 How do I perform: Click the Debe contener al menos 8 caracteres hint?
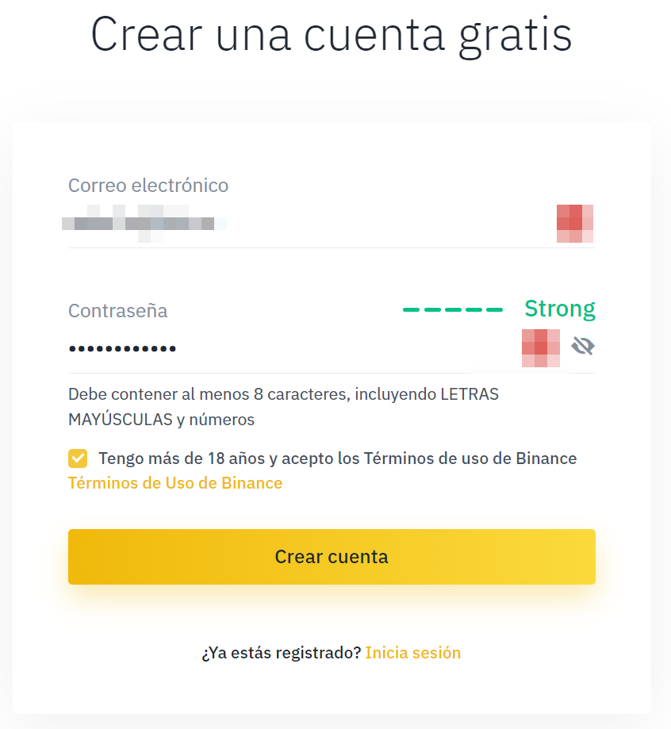(283, 394)
